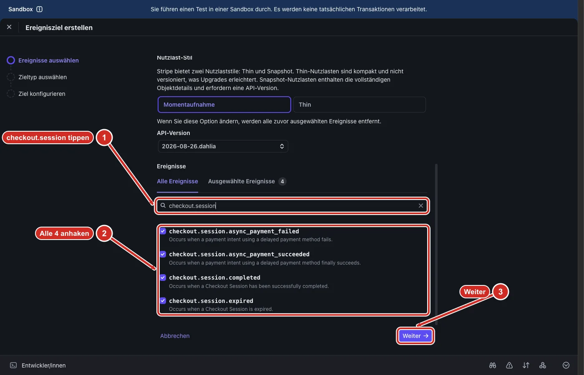Image resolution: width=584 pixels, height=375 pixels.
Task: Click the events list vertical scrollbar
Action: 436,244
